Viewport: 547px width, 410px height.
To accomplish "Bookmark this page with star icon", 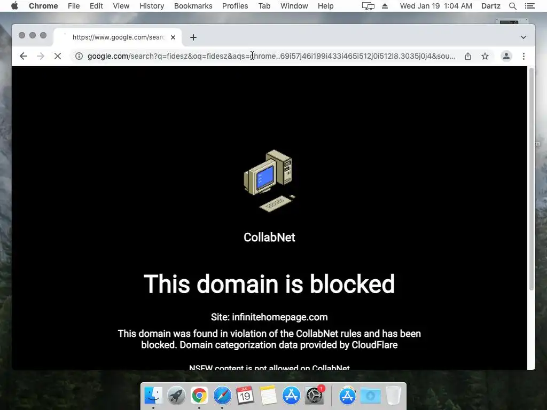I will 485,56.
